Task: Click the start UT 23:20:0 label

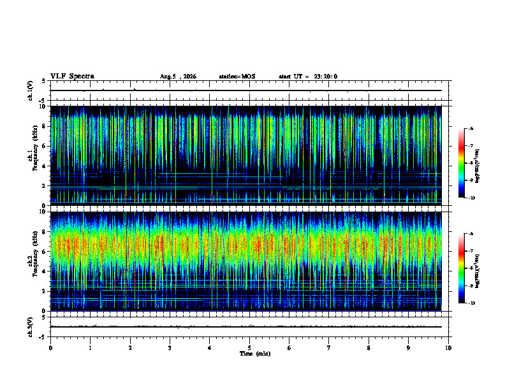Action: (x=308, y=76)
